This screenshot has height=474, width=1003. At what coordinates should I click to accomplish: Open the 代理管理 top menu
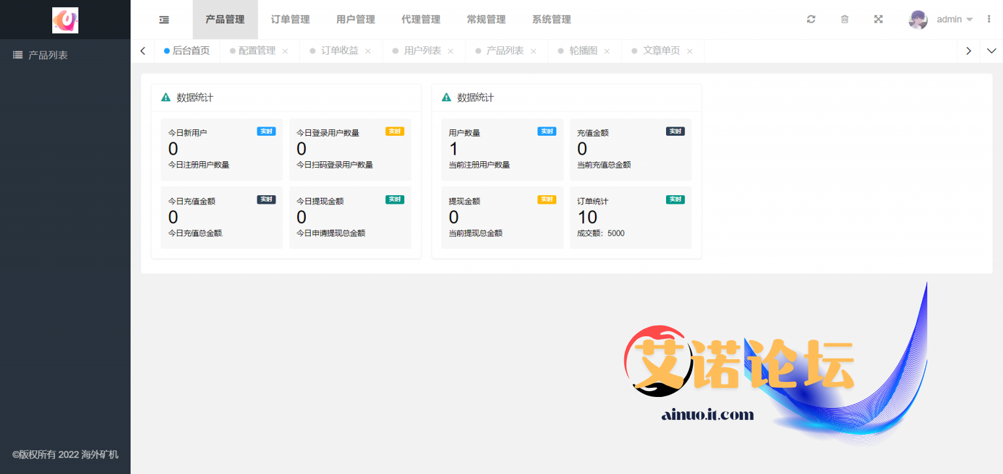[x=421, y=20]
